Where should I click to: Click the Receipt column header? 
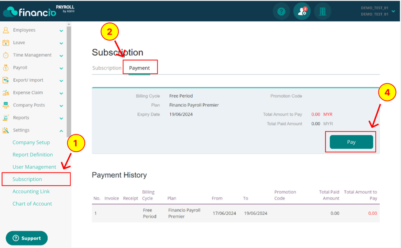(x=130, y=198)
